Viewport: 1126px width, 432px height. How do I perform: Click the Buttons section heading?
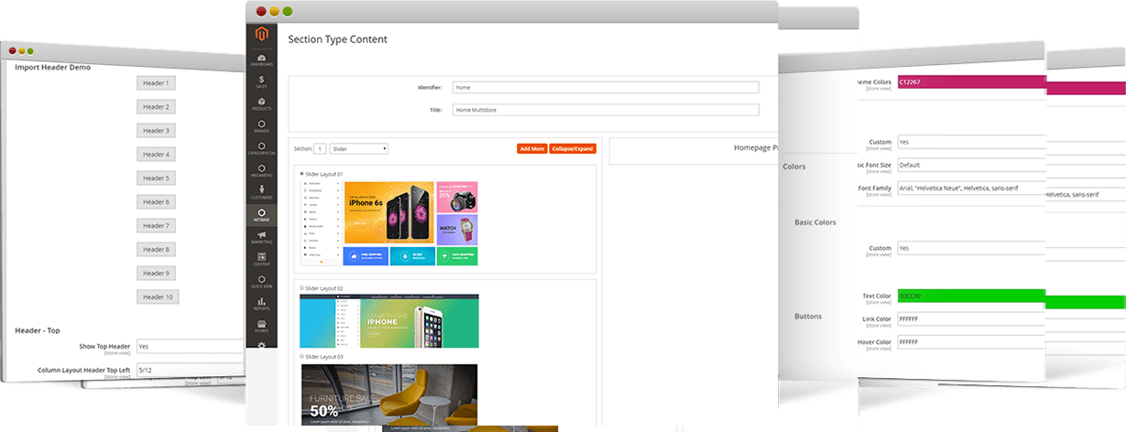808,316
